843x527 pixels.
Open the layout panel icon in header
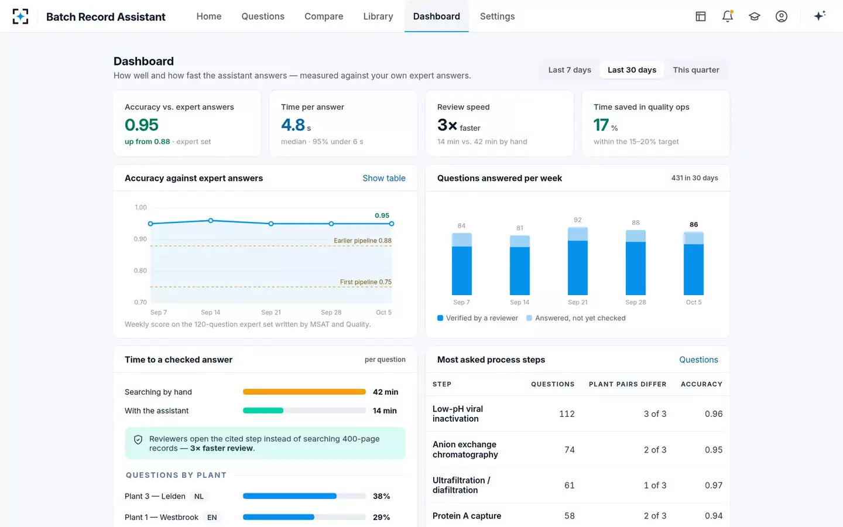pyautogui.click(x=701, y=16)
